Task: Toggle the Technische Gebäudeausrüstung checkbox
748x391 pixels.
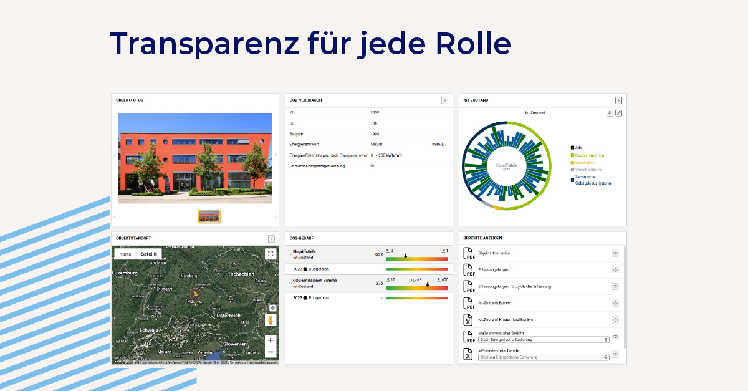Action: click(x=573, y=180)
